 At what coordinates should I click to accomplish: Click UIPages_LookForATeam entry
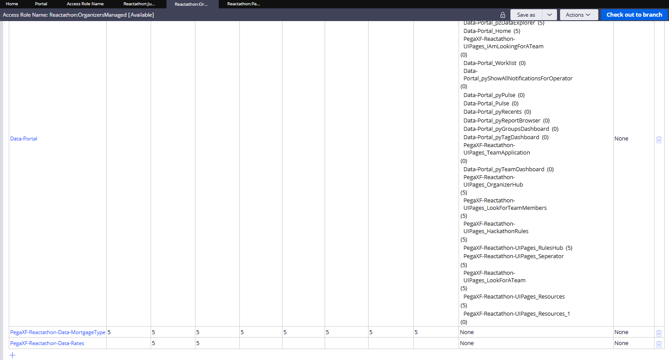494,281
